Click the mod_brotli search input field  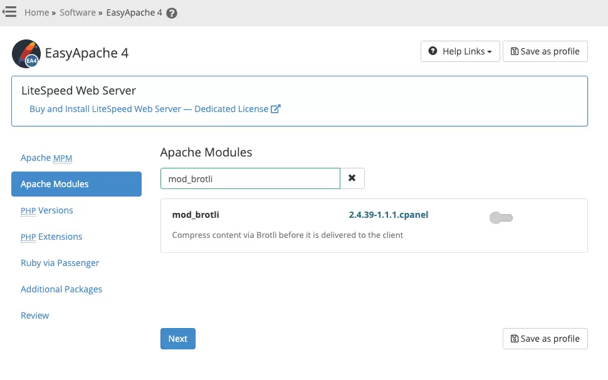(x=250, y=178)
